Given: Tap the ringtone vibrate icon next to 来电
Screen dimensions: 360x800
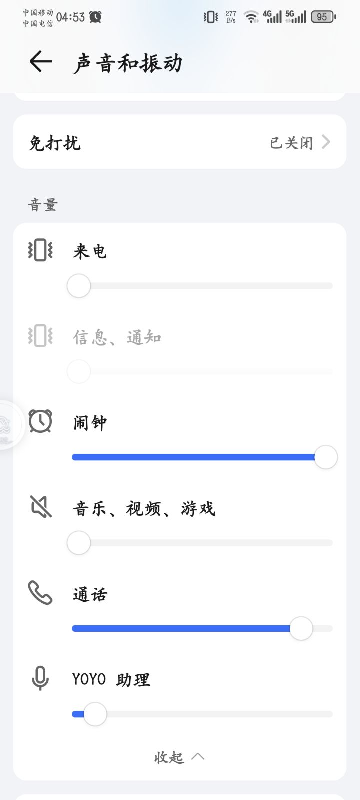Looking at the screenshot, I should (x=40, y=250).
